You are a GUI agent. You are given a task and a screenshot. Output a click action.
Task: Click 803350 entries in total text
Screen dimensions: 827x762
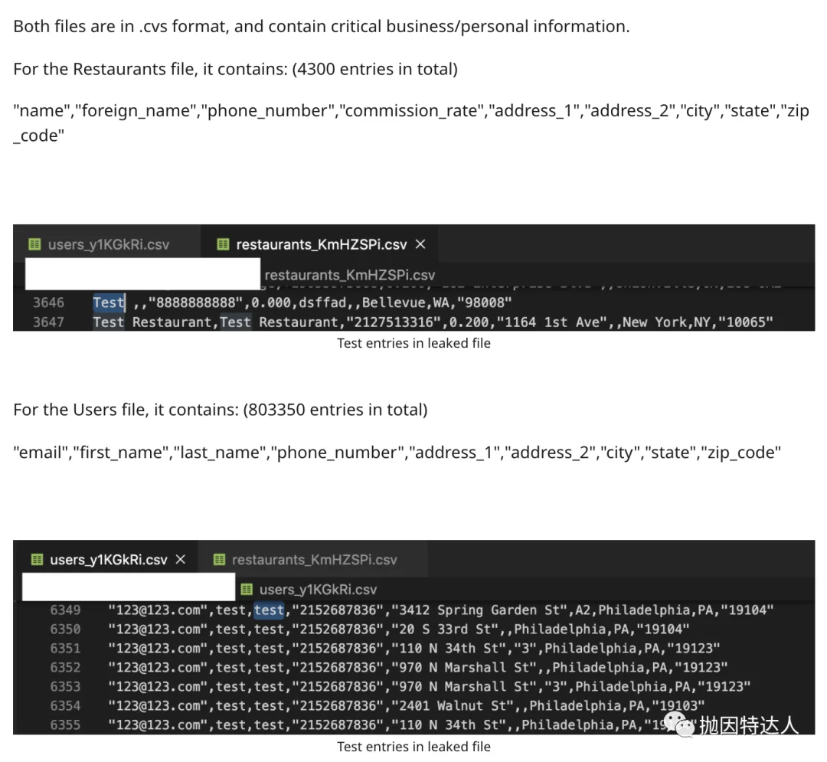click(x=335, y=410)
